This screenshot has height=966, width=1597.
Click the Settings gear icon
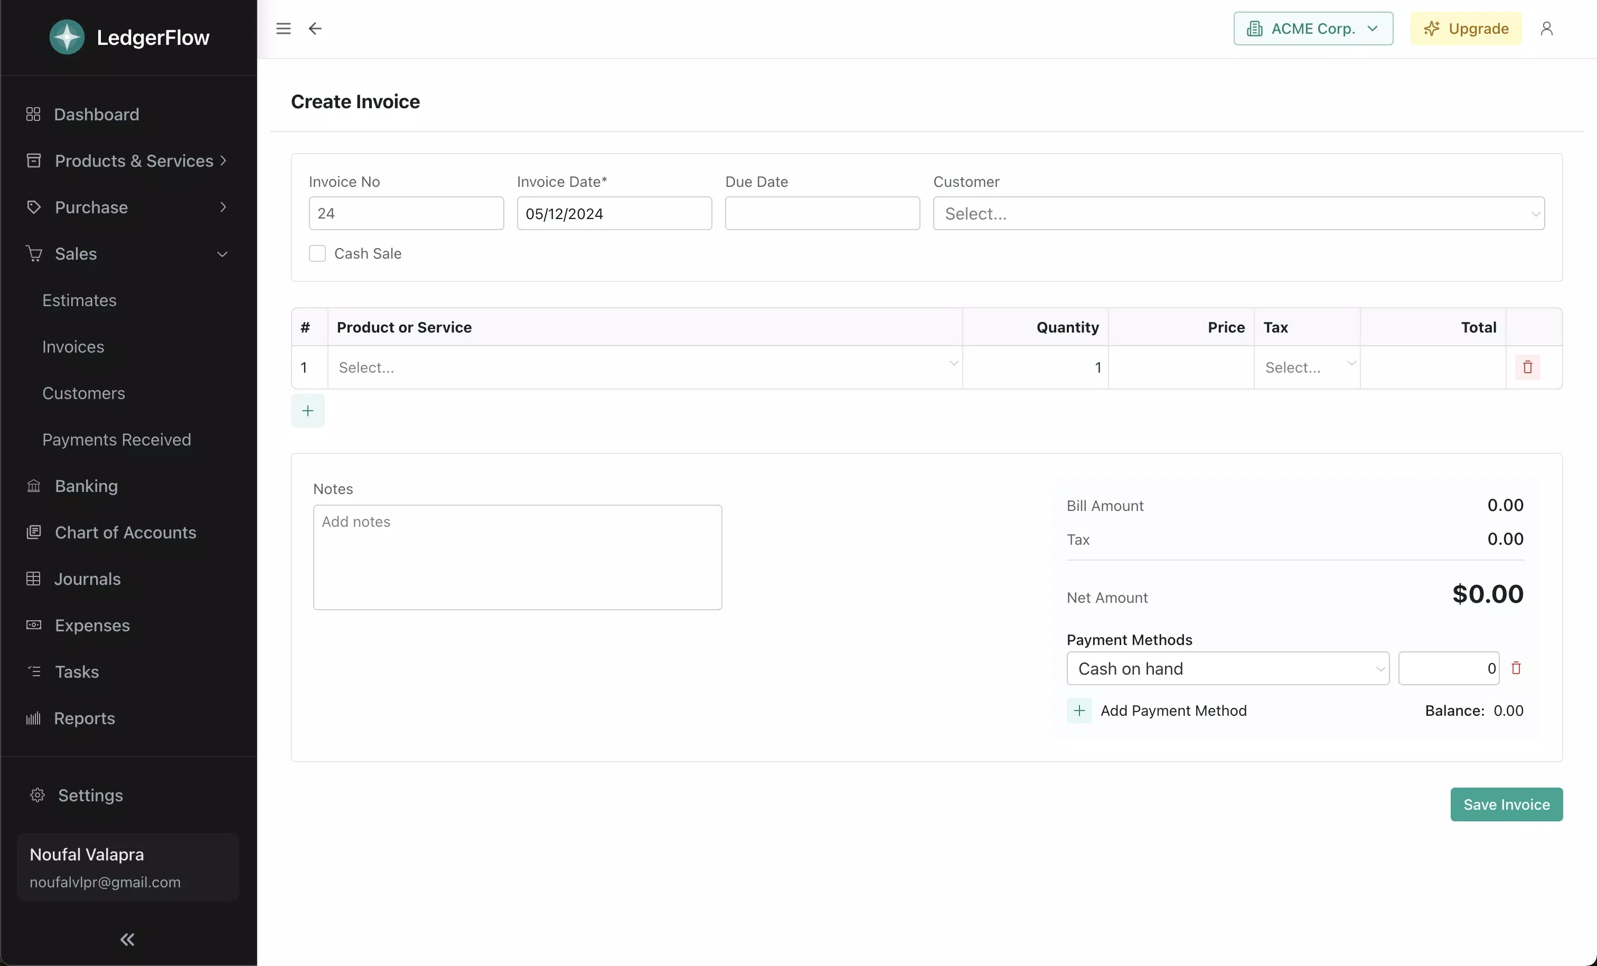pyautogui.click(x=37, y=795)
